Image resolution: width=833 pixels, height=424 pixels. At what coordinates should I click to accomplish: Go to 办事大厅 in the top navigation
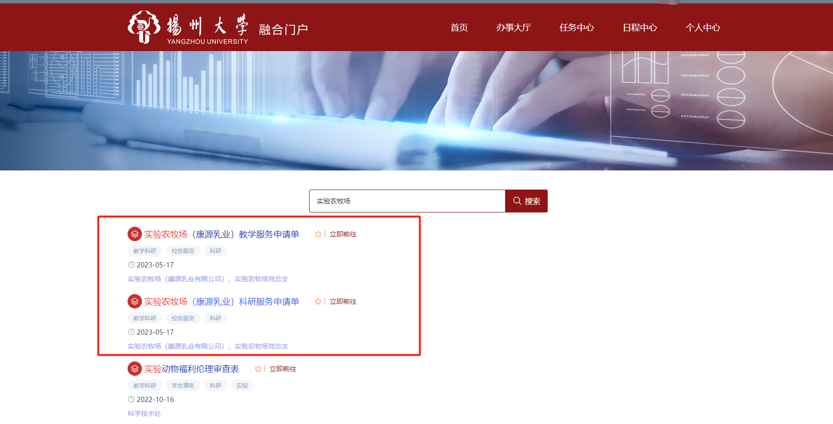(513, 28)
